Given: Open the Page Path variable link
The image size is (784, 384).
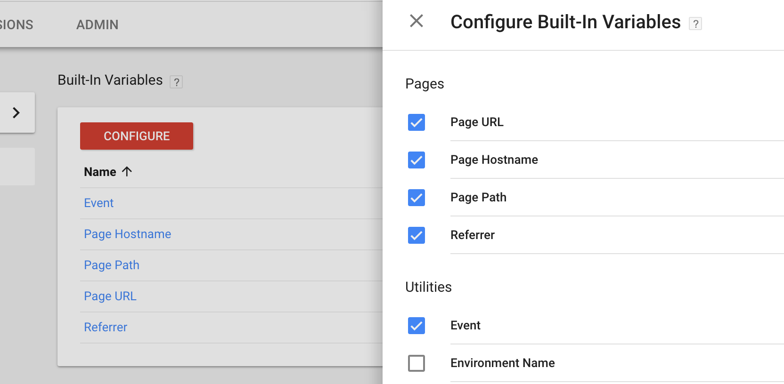Looking at the screenshot, I should pos(112,265).
